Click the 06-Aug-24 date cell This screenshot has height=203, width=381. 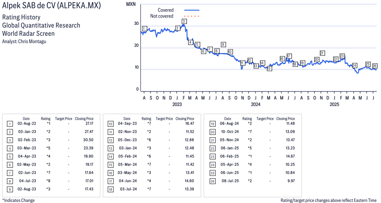(x=229, y=123)
